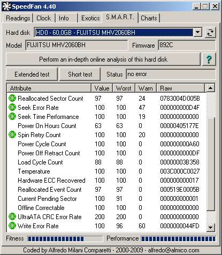Click OK icon beside Reallocated Sector Count
222x255 pixels.
tap(12, 98)
